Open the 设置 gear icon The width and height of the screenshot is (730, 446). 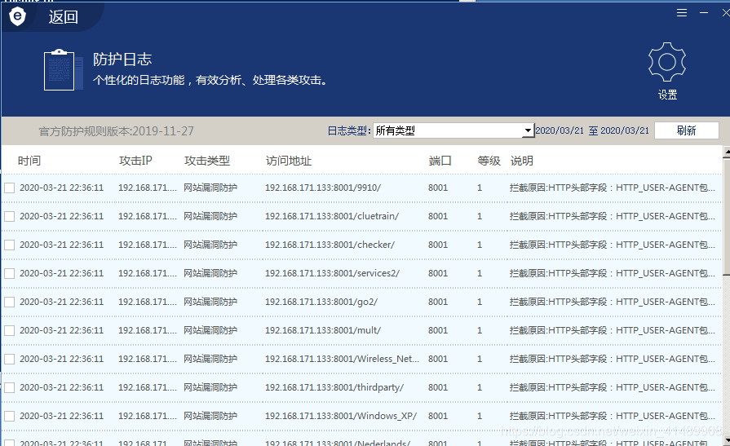point(667,62)
